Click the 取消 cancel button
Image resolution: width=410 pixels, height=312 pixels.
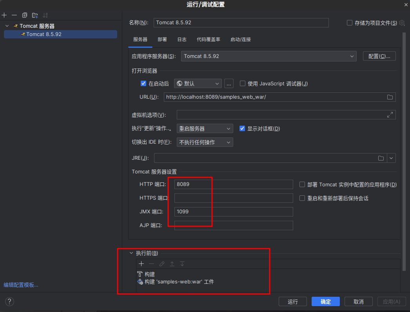(x=359, y=301)
